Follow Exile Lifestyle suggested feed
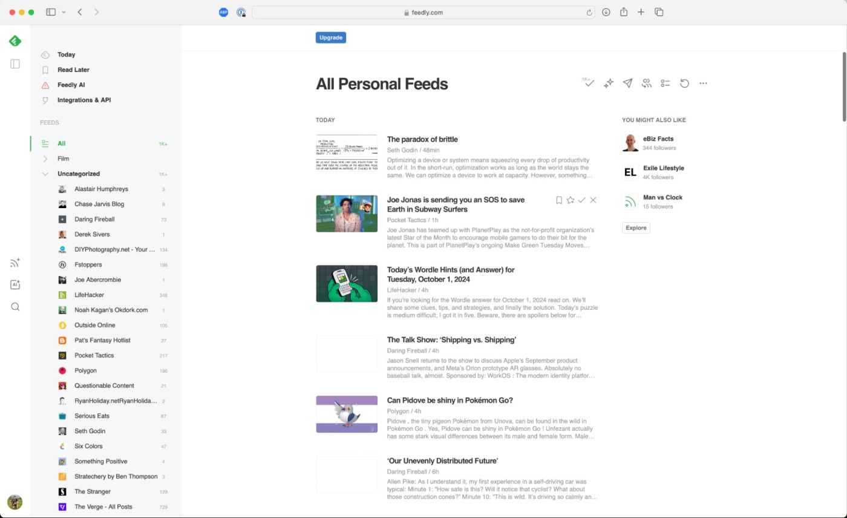847x518 pixels. [x=664, y=168]
